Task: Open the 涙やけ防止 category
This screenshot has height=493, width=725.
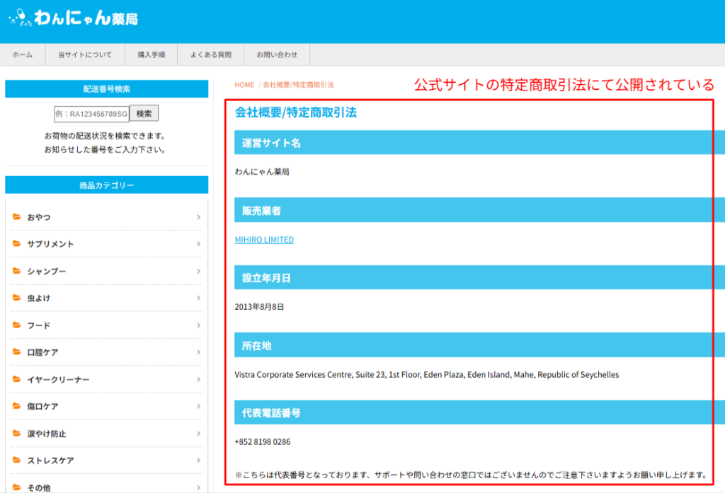Action: pos(106,433)
